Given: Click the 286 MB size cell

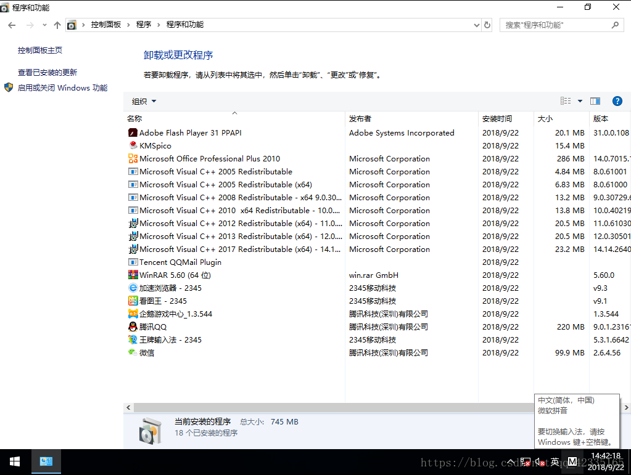Looking at the screenshot, I should coord(570,158).
